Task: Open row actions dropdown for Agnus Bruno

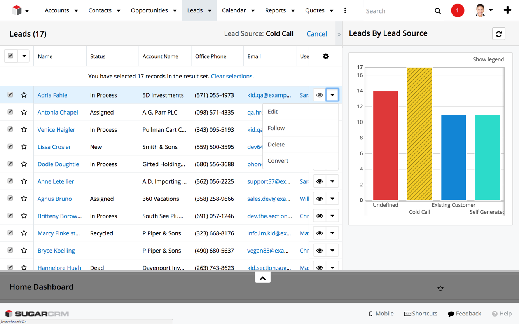Action: 332,199
